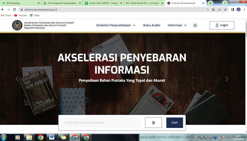Advance to the next carousel slide
The height and width of the screenshot is (141, 247).
coord(227,79)
